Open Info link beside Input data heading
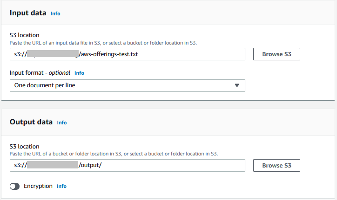The image size is (337, 200). click(55, 13)
